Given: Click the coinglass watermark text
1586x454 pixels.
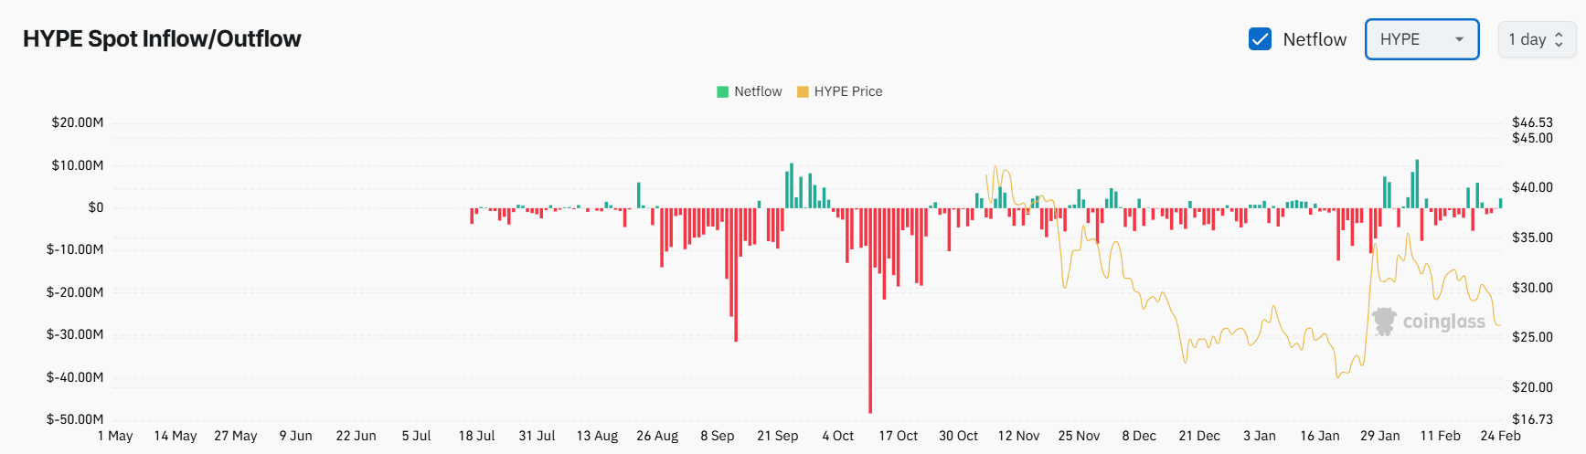Looking at the screenshot, I should [x=1444, y=322].
